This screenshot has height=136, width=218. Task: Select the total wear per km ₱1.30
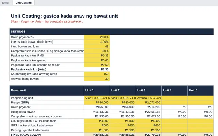[97, 69]
